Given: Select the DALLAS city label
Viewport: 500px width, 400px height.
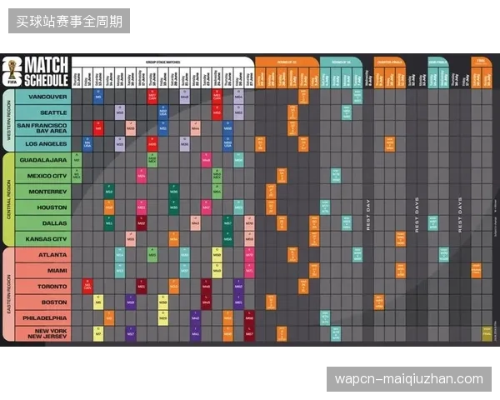Looking at the screenshot, I should pos(43,223).
